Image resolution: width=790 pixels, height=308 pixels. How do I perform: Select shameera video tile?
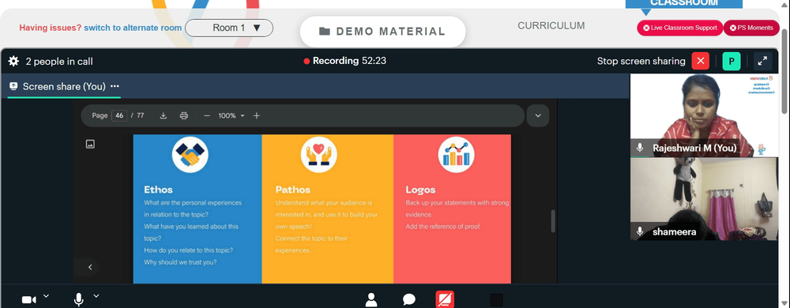(705, 199)
